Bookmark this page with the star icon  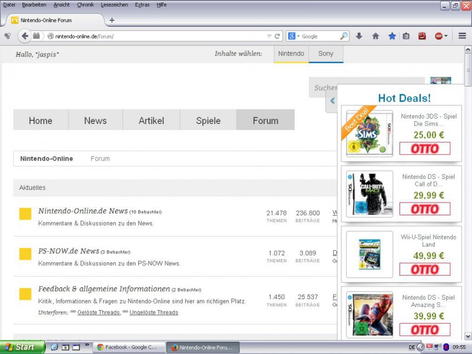tap(392, 36)
